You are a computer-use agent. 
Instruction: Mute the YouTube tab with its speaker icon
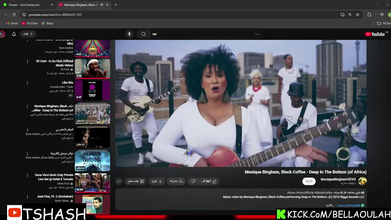(102, 5)
